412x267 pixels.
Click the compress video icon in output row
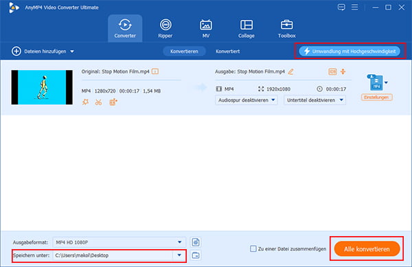332,71
